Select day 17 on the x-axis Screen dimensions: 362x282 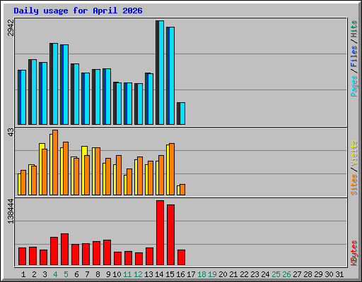point(191,274)
